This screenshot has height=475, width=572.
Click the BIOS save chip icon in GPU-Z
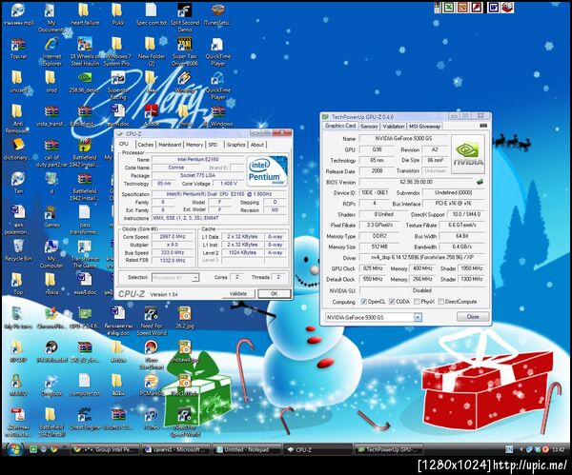pyautogui.click(x=480, y=182)
